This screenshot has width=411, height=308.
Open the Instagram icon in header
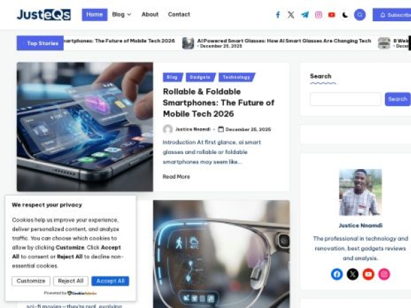click(x=319, y=15)
